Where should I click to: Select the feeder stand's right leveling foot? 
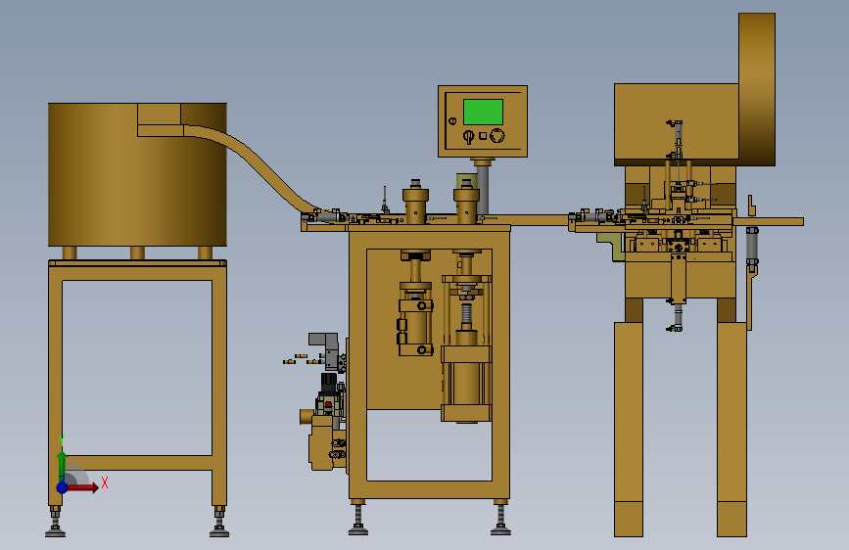219,522
